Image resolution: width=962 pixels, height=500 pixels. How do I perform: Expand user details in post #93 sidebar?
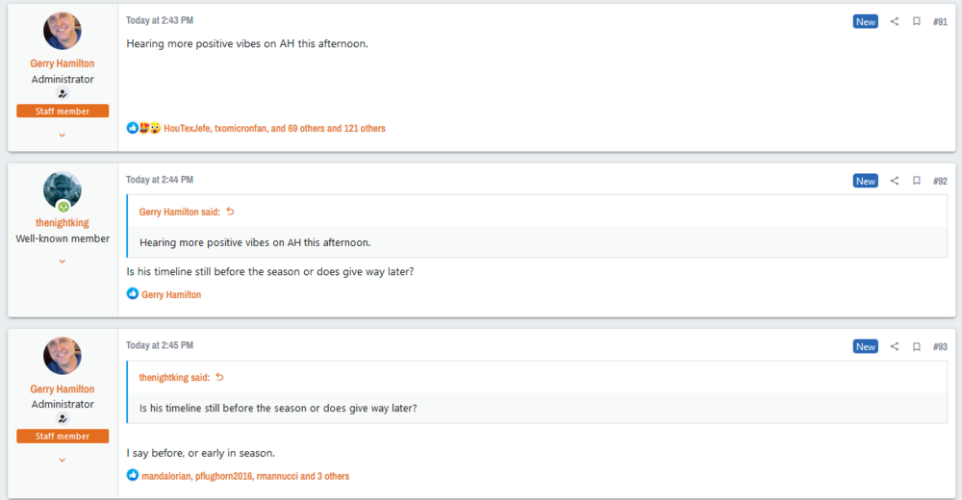(63, 460)
